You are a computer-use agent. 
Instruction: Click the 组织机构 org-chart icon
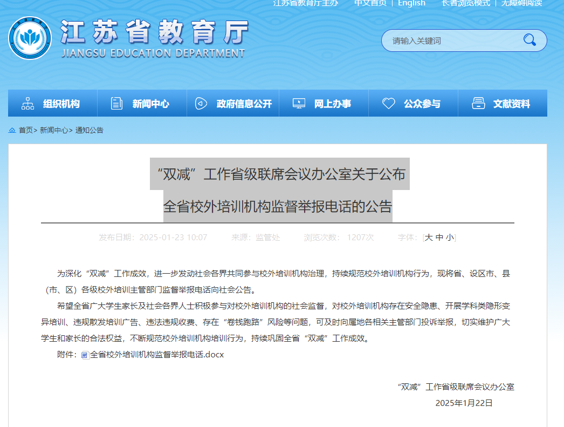(x=27, y=104)
